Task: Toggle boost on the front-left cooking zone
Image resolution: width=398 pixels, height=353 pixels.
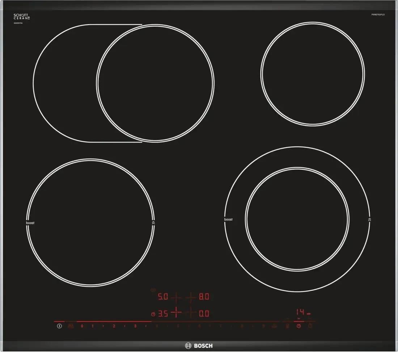Action: coord(30,223)
